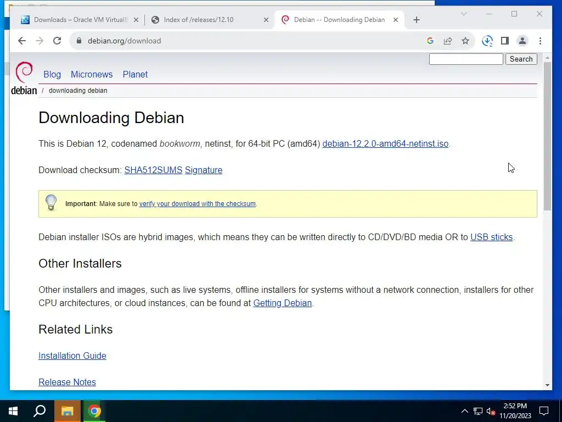Click the debian.org/download address bar
This screenshot has height=422, width=562.
point(251,41)
